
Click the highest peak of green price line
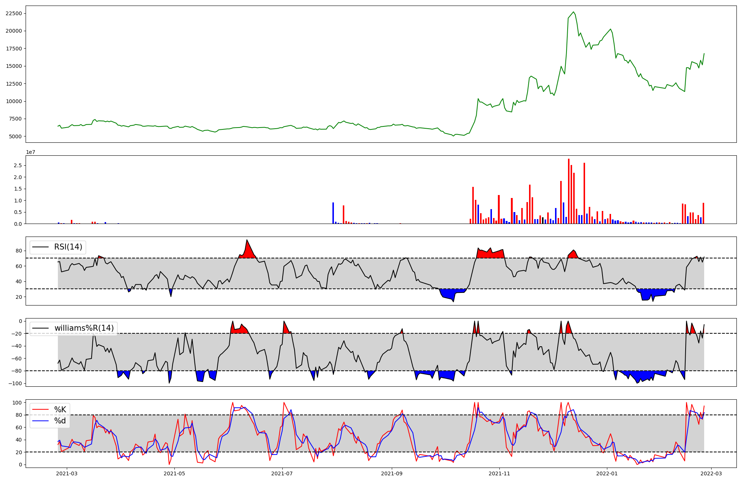tap(574, 12)
